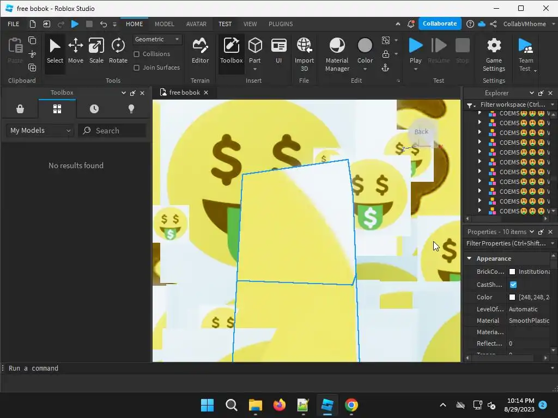
Task: Open Toolbox Recent tab (clock icon)
Action: [x=94, y=109]
